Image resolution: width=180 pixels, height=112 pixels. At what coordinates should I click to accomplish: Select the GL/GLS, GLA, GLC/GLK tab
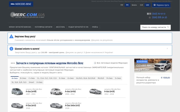pos(85,78)
